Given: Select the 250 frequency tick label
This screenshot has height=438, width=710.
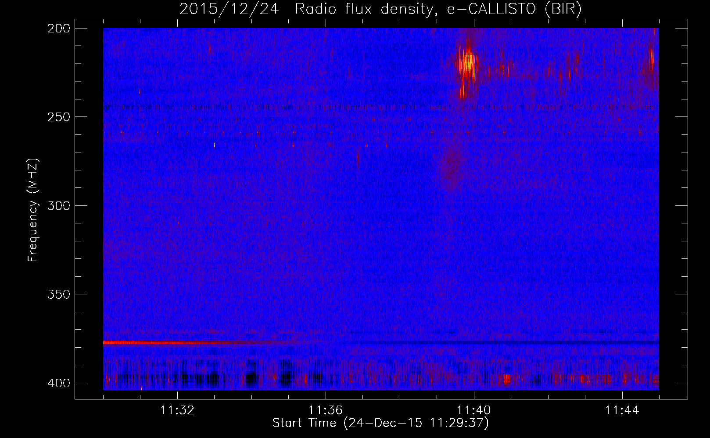Looking at the screenshot, I should (58, 117).
